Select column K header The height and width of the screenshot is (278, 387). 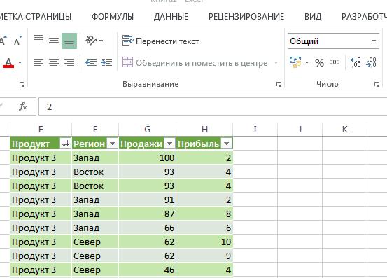click(345, 129)
